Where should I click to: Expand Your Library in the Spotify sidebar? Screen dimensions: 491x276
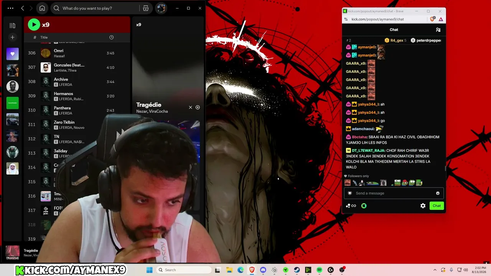coord(12,25)
